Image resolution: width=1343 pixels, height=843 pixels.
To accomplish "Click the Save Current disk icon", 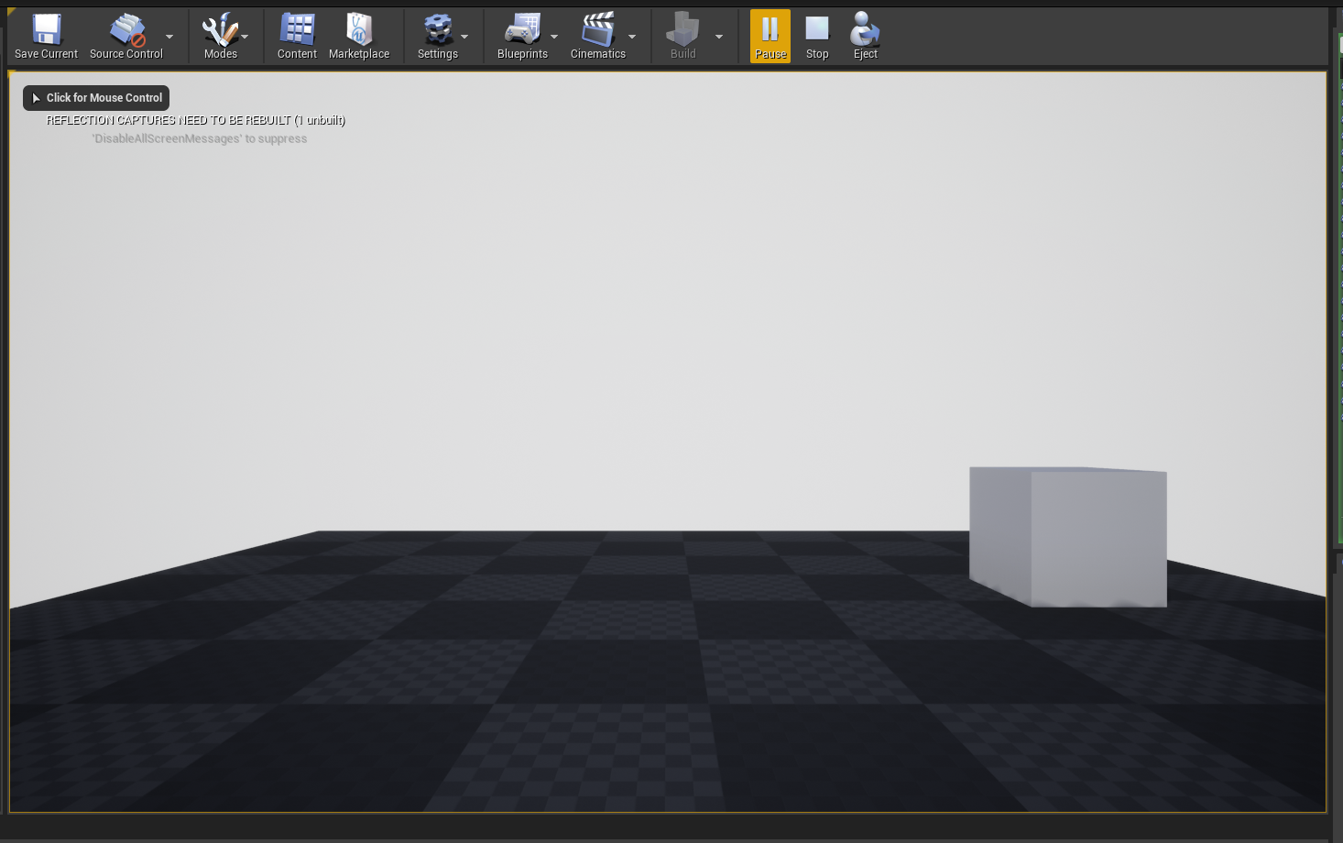I will click(x=45, y=30).
